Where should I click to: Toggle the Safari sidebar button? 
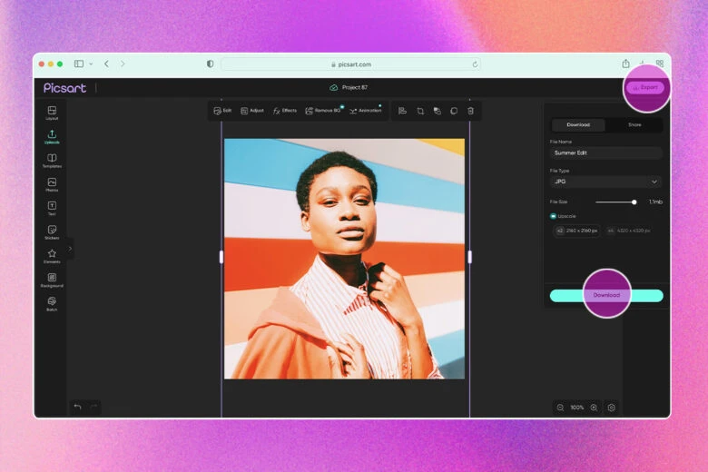click(x=79, y=64)
